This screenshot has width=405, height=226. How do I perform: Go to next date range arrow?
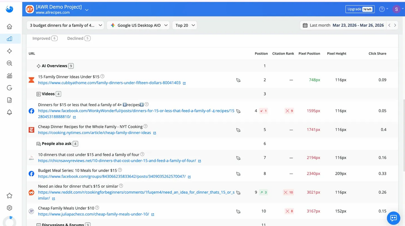[395, 25]
